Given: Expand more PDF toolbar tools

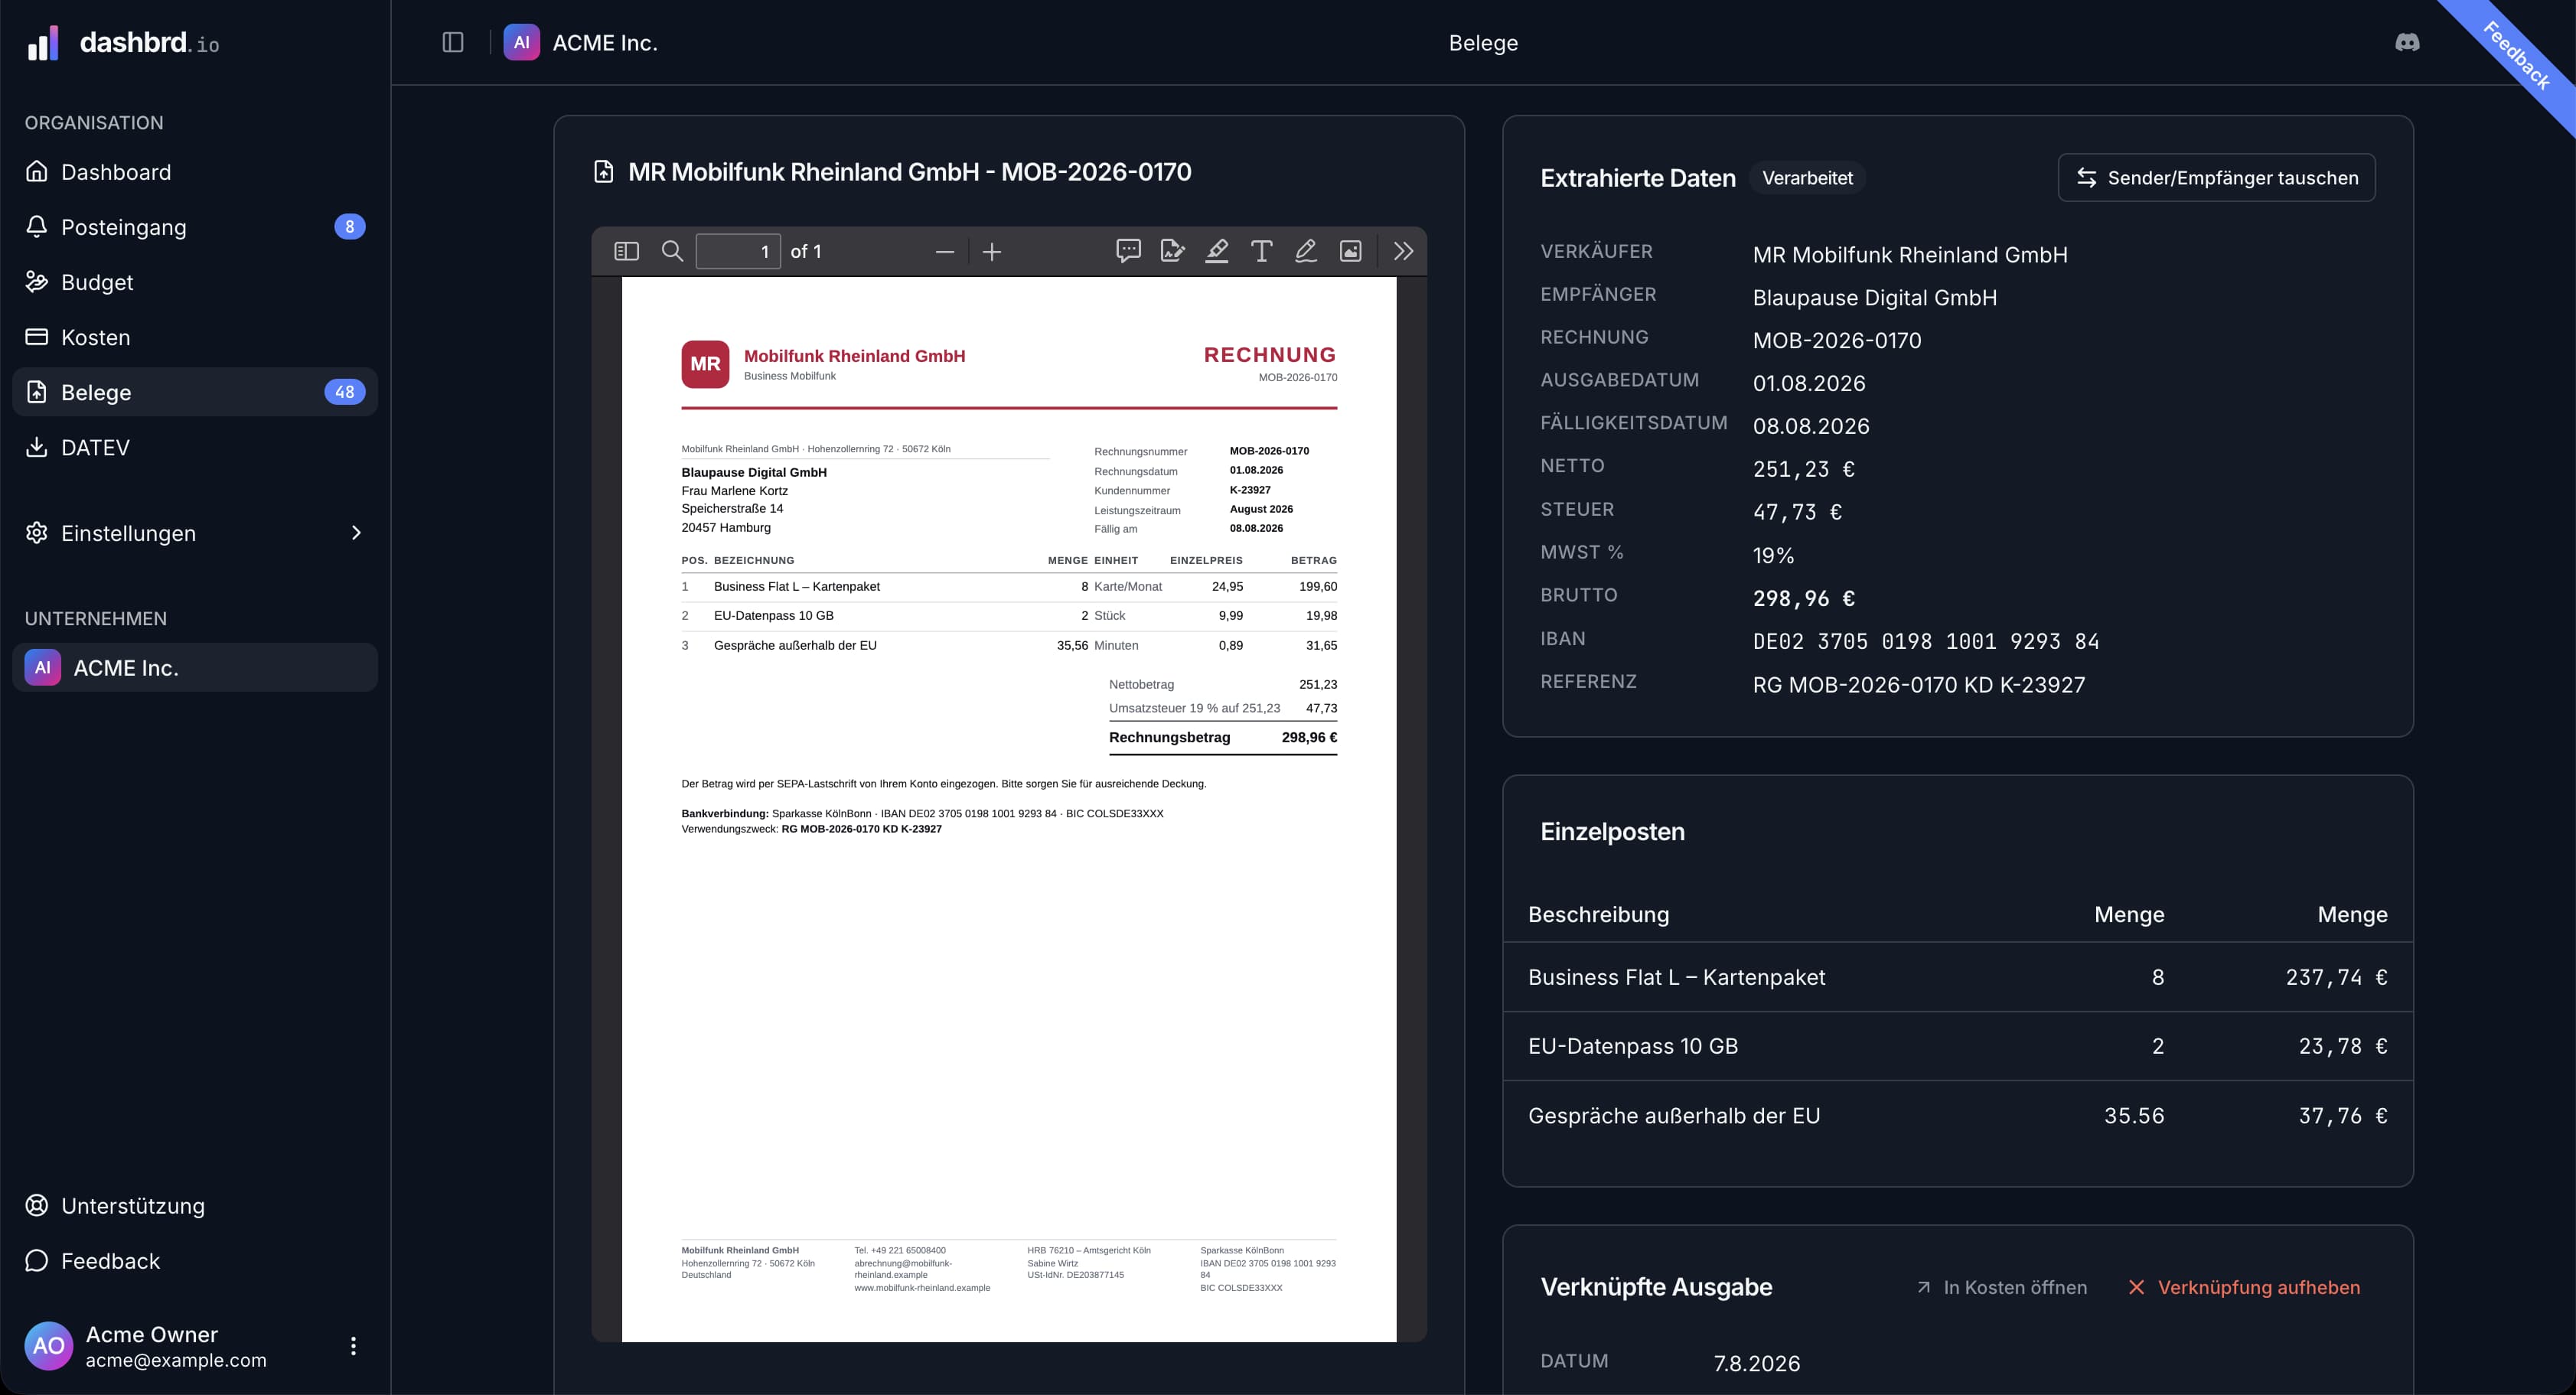Looking at the screenshot, I should click(x=1403, y=251).
